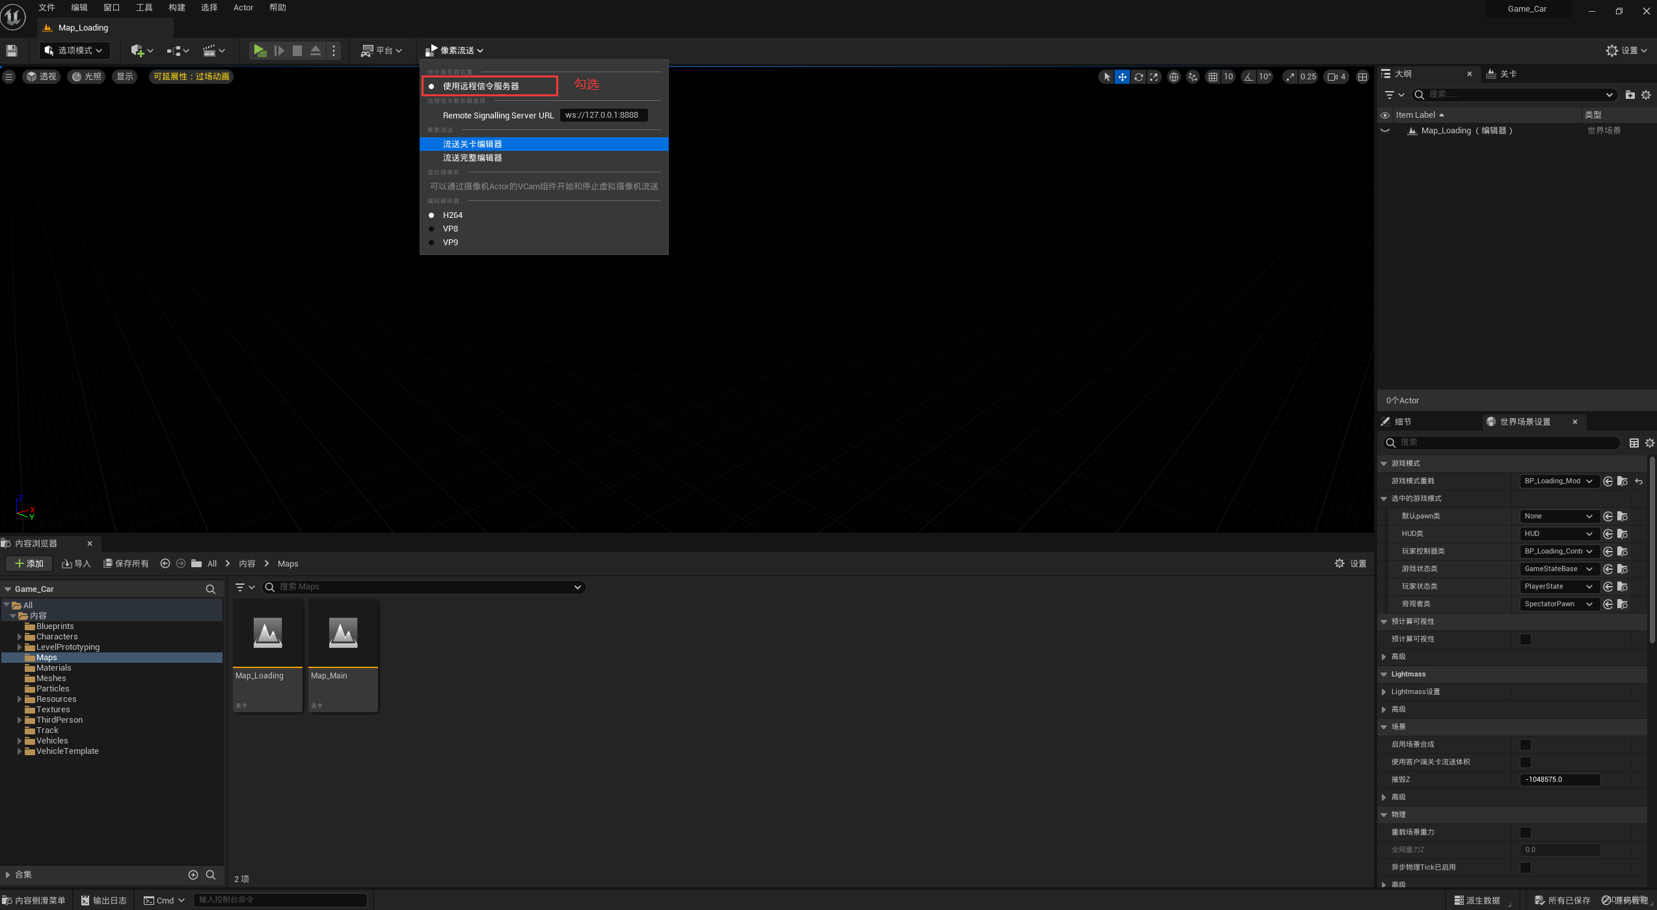Viewport: 1657px width, 910px height.
Task: Open the 选项模式 mode dropdown
Action: point(74,51)
